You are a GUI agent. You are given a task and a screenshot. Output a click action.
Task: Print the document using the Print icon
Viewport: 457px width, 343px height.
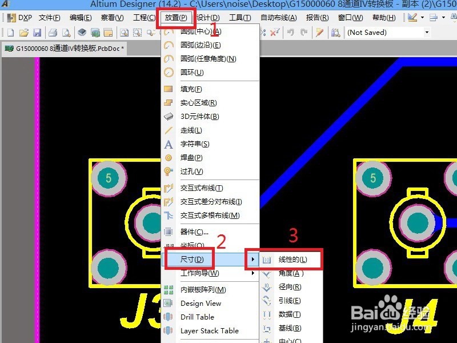[53, 33]
